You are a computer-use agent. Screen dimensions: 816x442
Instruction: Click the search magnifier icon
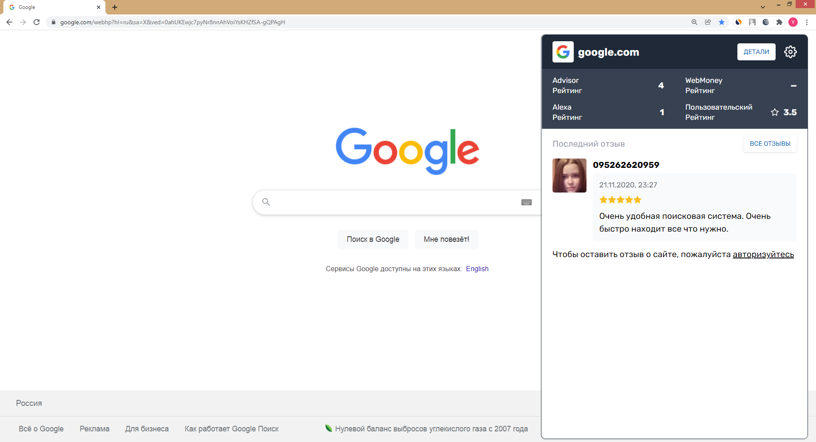[x=266, y=202]
